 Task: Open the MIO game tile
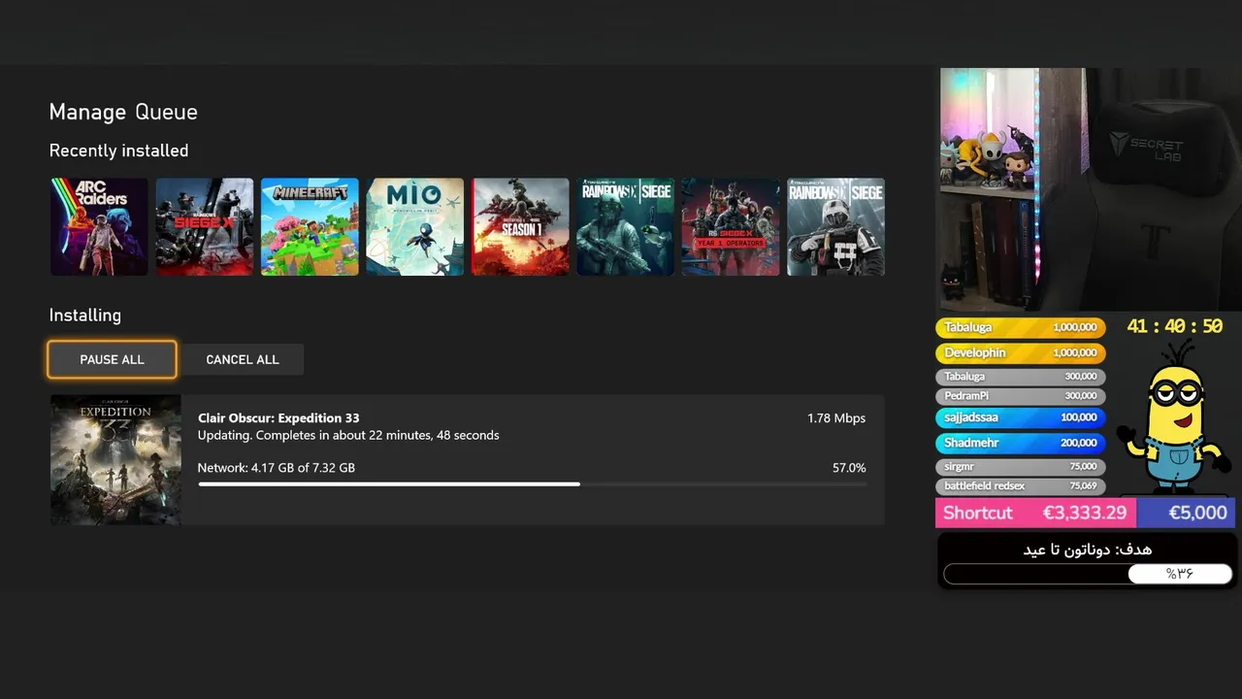tap(415, 226)
